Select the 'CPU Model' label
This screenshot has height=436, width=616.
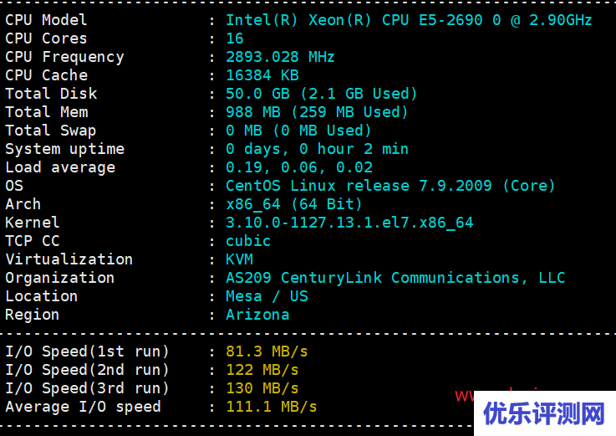pyautogui.click(x=46, y=20)
